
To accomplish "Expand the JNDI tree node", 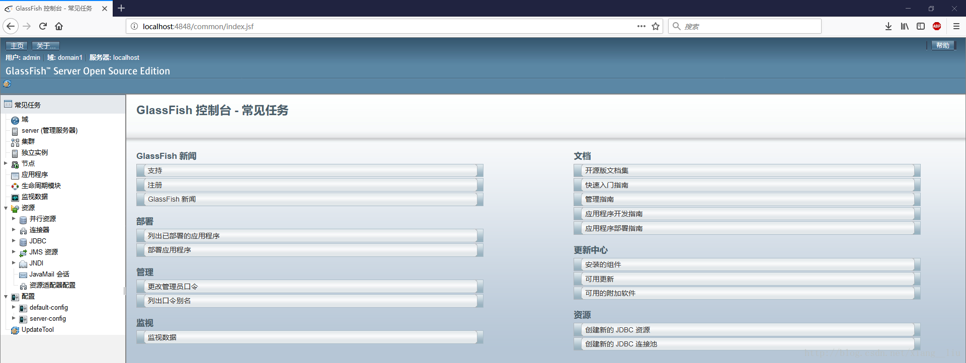I will tap(14, 263).
